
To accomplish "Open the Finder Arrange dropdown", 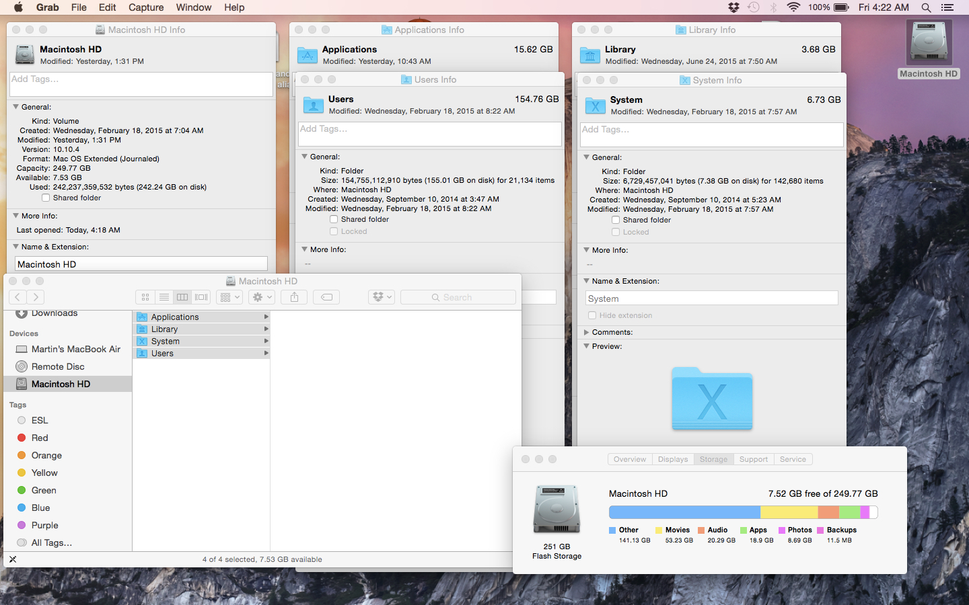I will (x=229, y=297).
